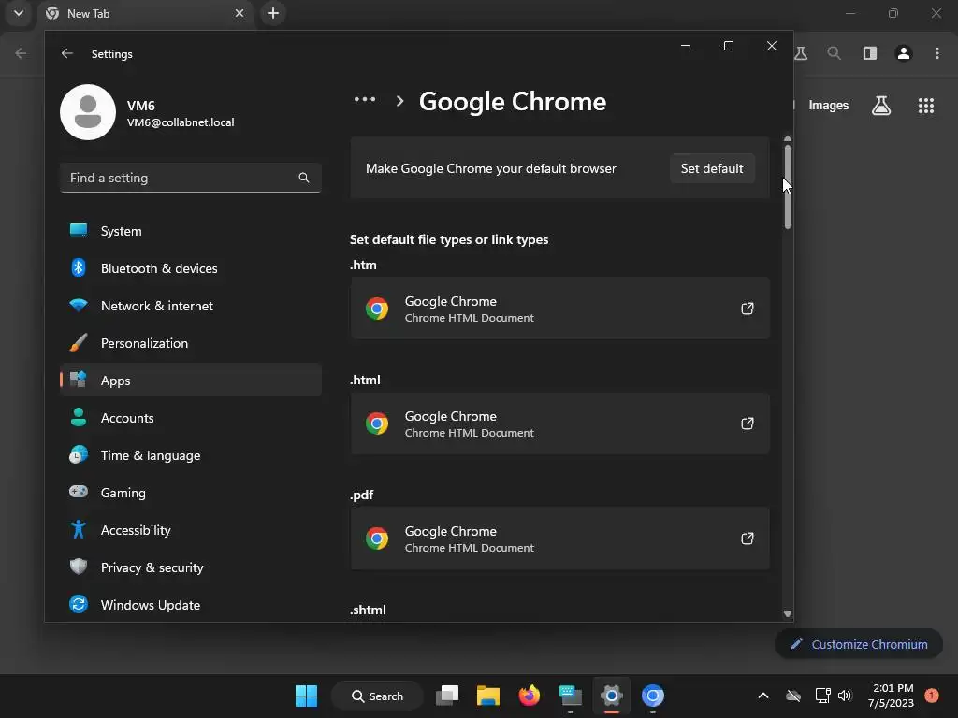
Task: Click the Personalization paintbrush icon
Action: pyautogui.click(x=79, y=342)
